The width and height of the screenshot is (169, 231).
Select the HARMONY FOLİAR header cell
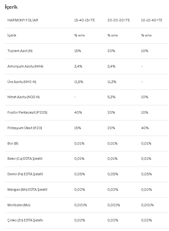click(x=23, y=20)
